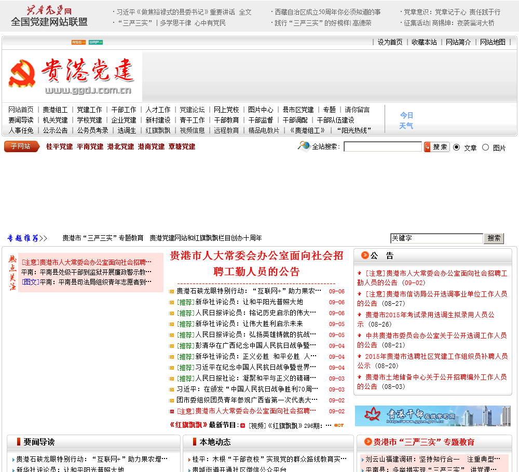
Task: Open 西藏自治区成立50周年你必须知道的事 link
Action: tap(327, 12)
